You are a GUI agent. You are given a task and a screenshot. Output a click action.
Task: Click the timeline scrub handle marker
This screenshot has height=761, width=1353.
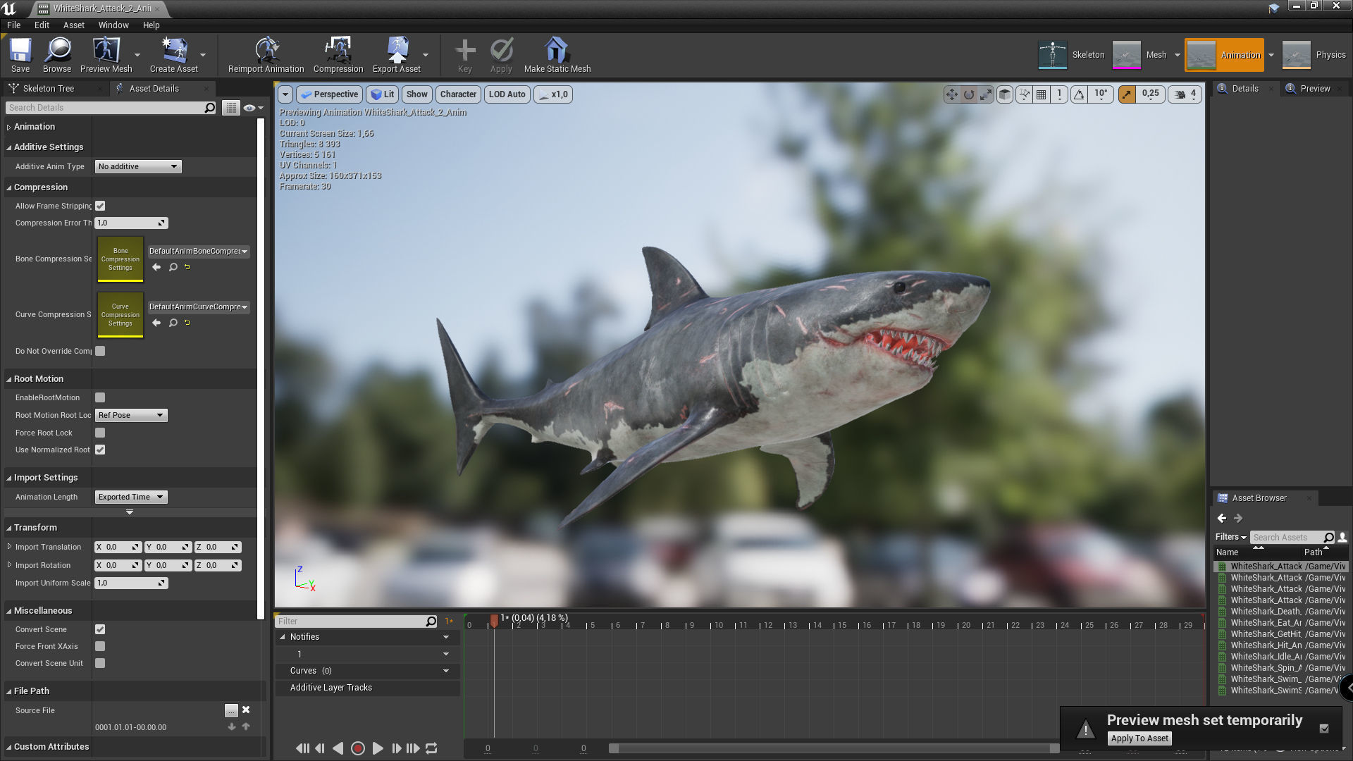pyautogui.click(x=494, y=621)
